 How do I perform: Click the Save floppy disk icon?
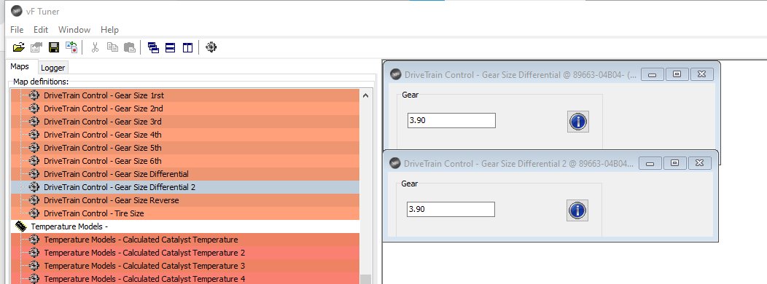click(54, 47)
